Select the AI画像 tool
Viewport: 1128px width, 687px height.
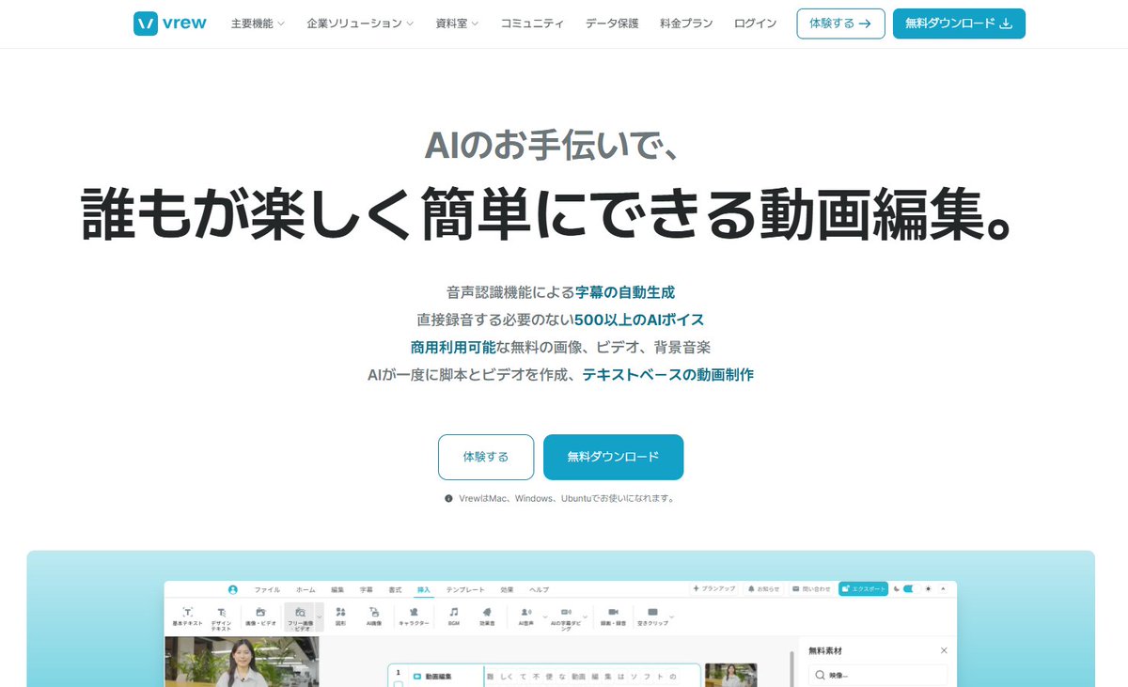[x=373, y=617]
